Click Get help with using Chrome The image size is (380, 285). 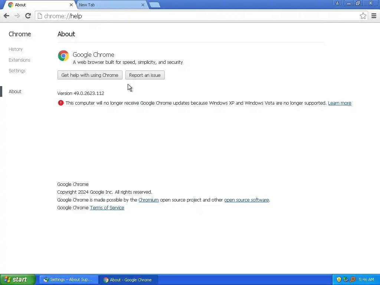click(90, 75)
